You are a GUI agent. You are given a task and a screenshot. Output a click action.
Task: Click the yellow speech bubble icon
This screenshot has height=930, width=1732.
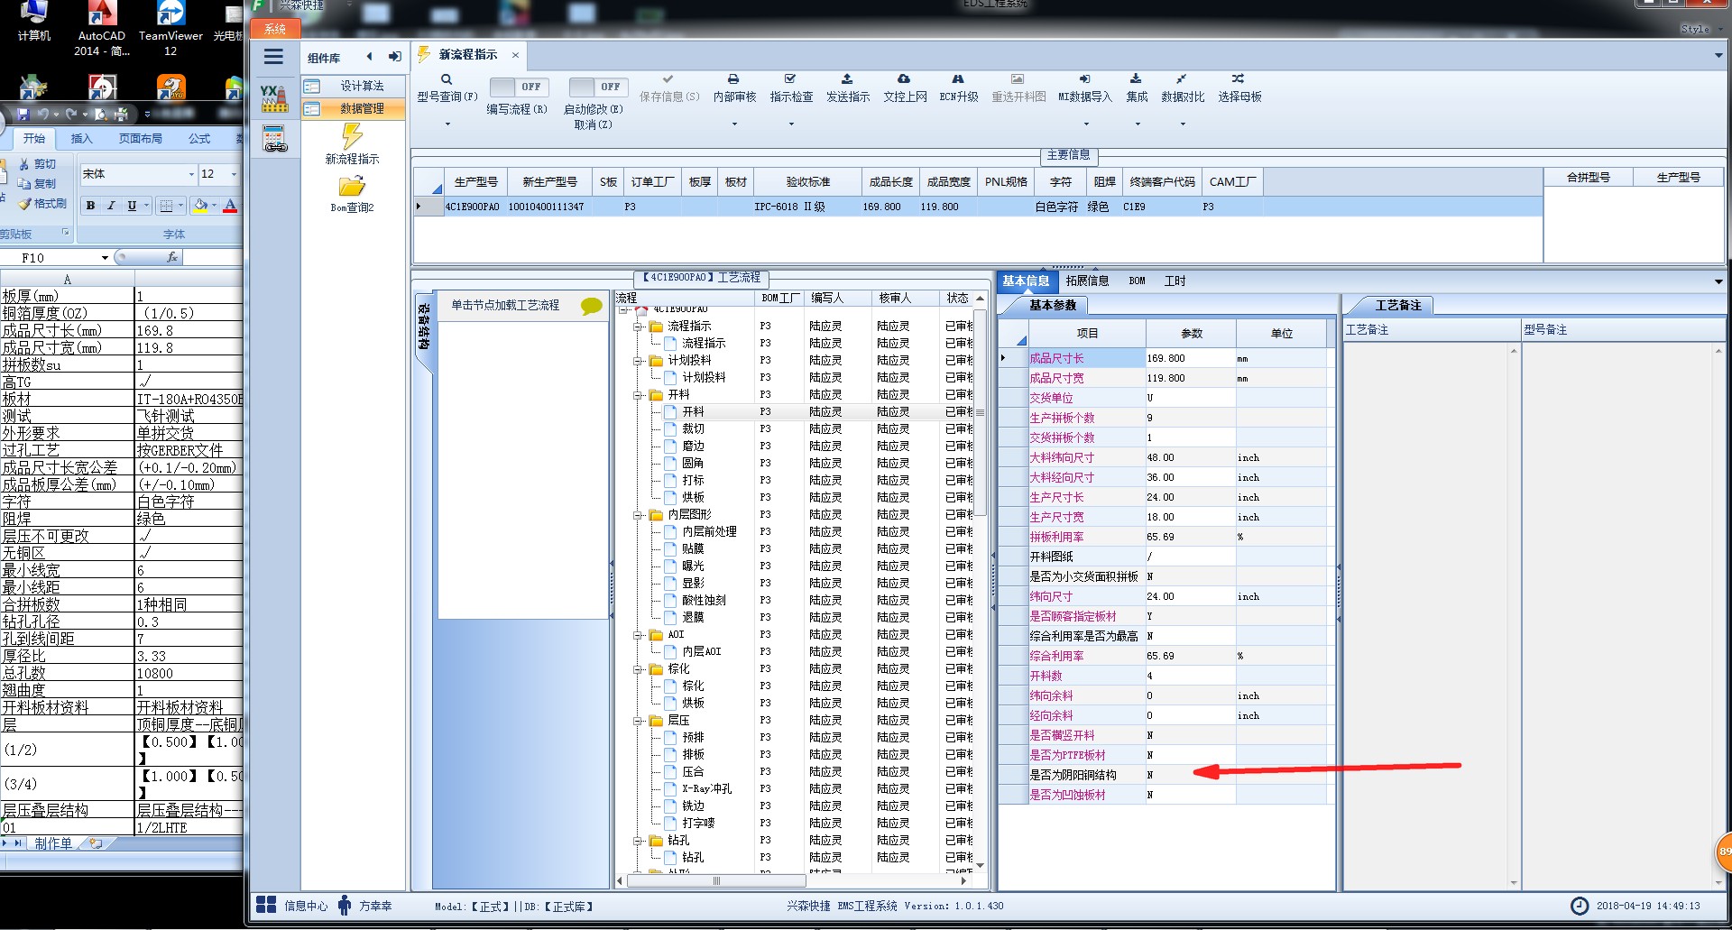pyautogui.click(x=592, y=307)
